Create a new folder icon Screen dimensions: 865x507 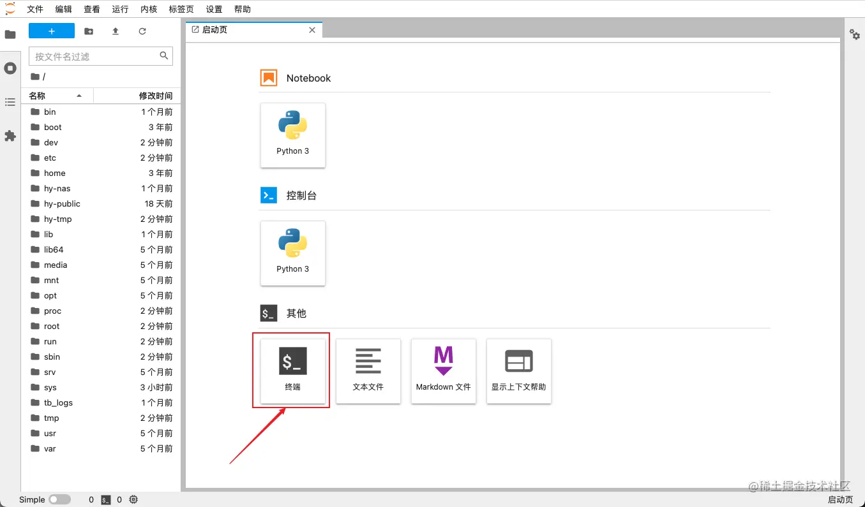pyautogui.click(x=89, y=31)
